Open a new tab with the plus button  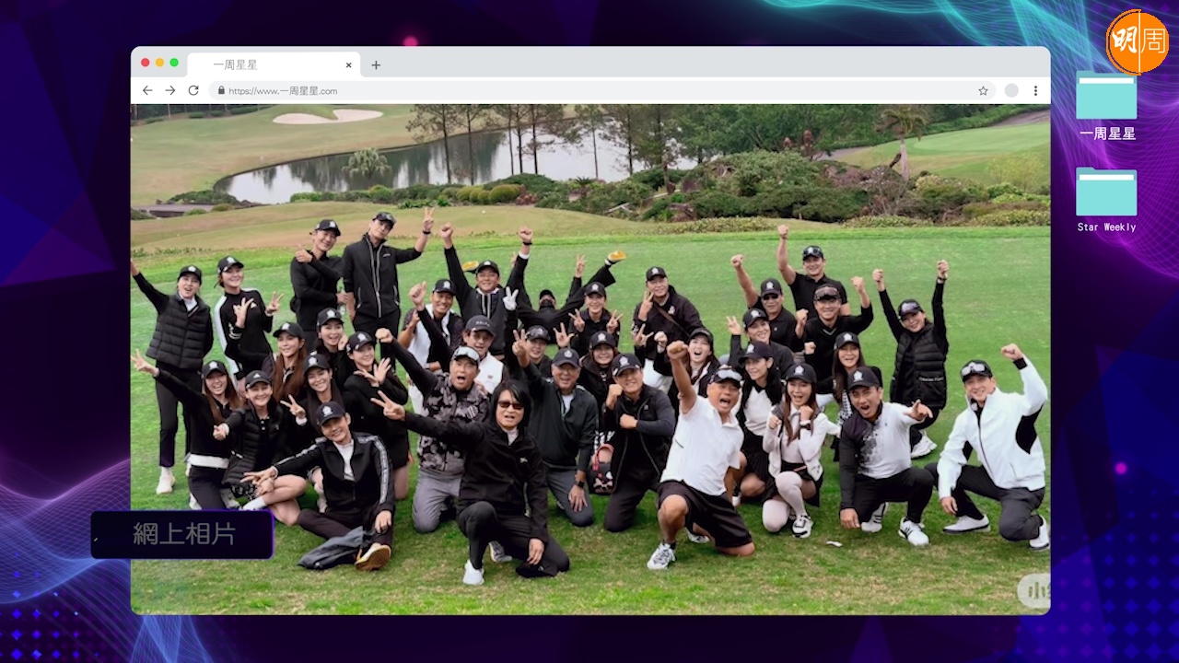pos(376,64)
